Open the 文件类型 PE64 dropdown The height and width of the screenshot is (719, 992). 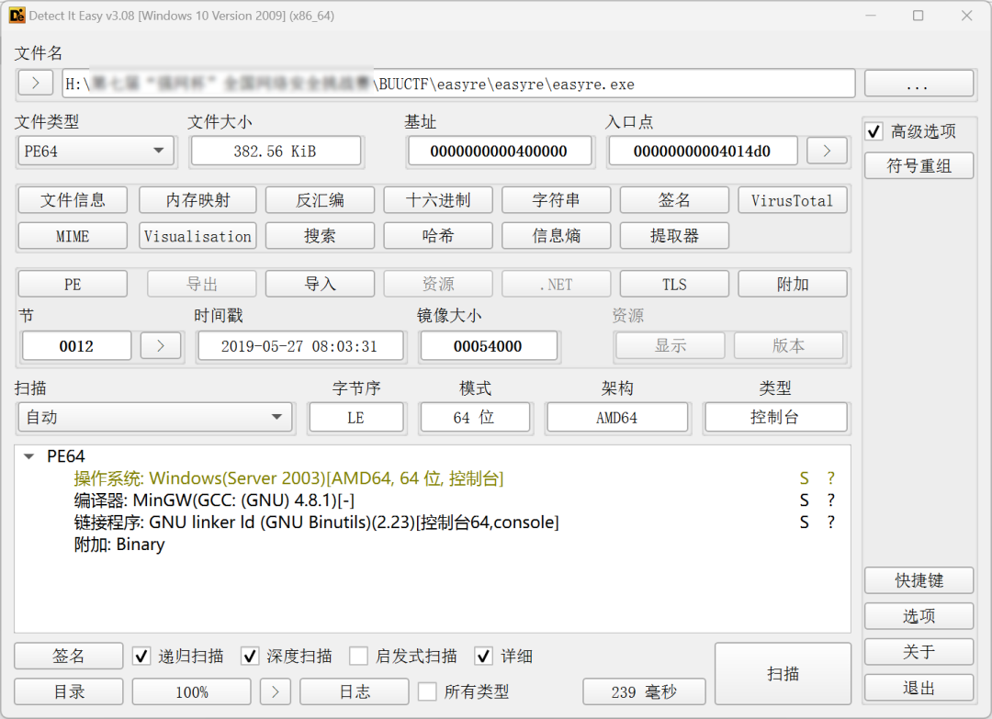point(96,152)
